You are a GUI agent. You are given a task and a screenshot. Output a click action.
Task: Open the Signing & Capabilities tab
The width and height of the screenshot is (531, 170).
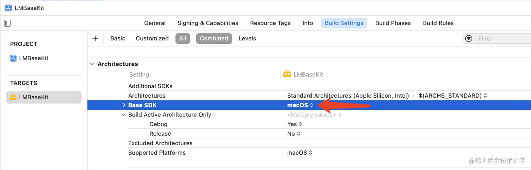tap(208, 23)
